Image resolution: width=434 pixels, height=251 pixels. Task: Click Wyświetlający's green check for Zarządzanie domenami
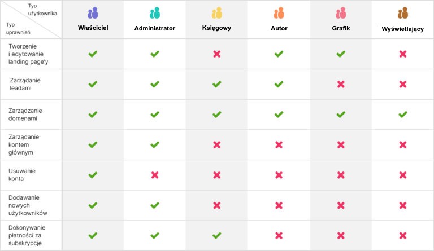point(403,115)
